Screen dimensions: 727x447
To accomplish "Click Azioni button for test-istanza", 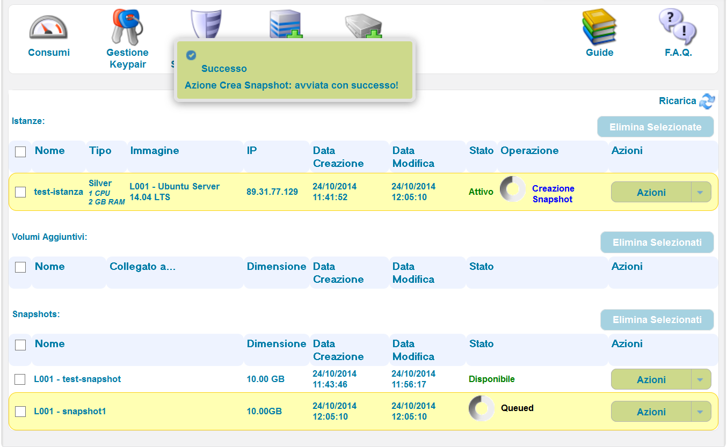I will coord(651,192).
